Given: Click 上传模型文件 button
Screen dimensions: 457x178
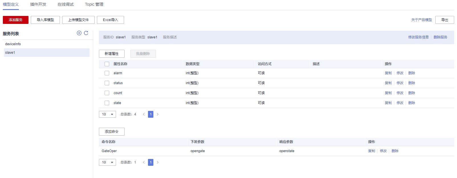Looking at the screenshot, I should pos(78,20).
